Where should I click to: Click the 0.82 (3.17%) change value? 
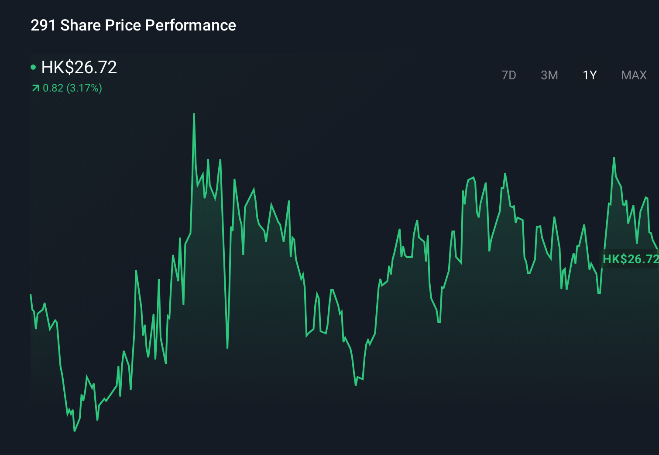[x=72, y=88]
